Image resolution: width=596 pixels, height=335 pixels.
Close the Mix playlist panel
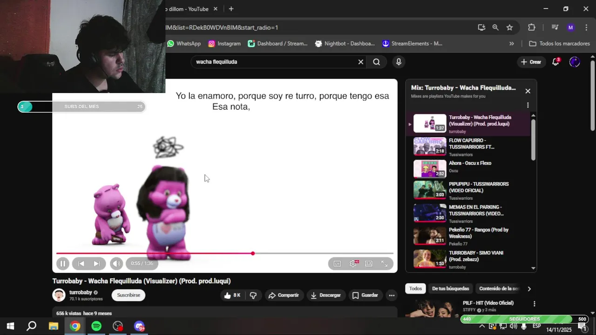528,91
